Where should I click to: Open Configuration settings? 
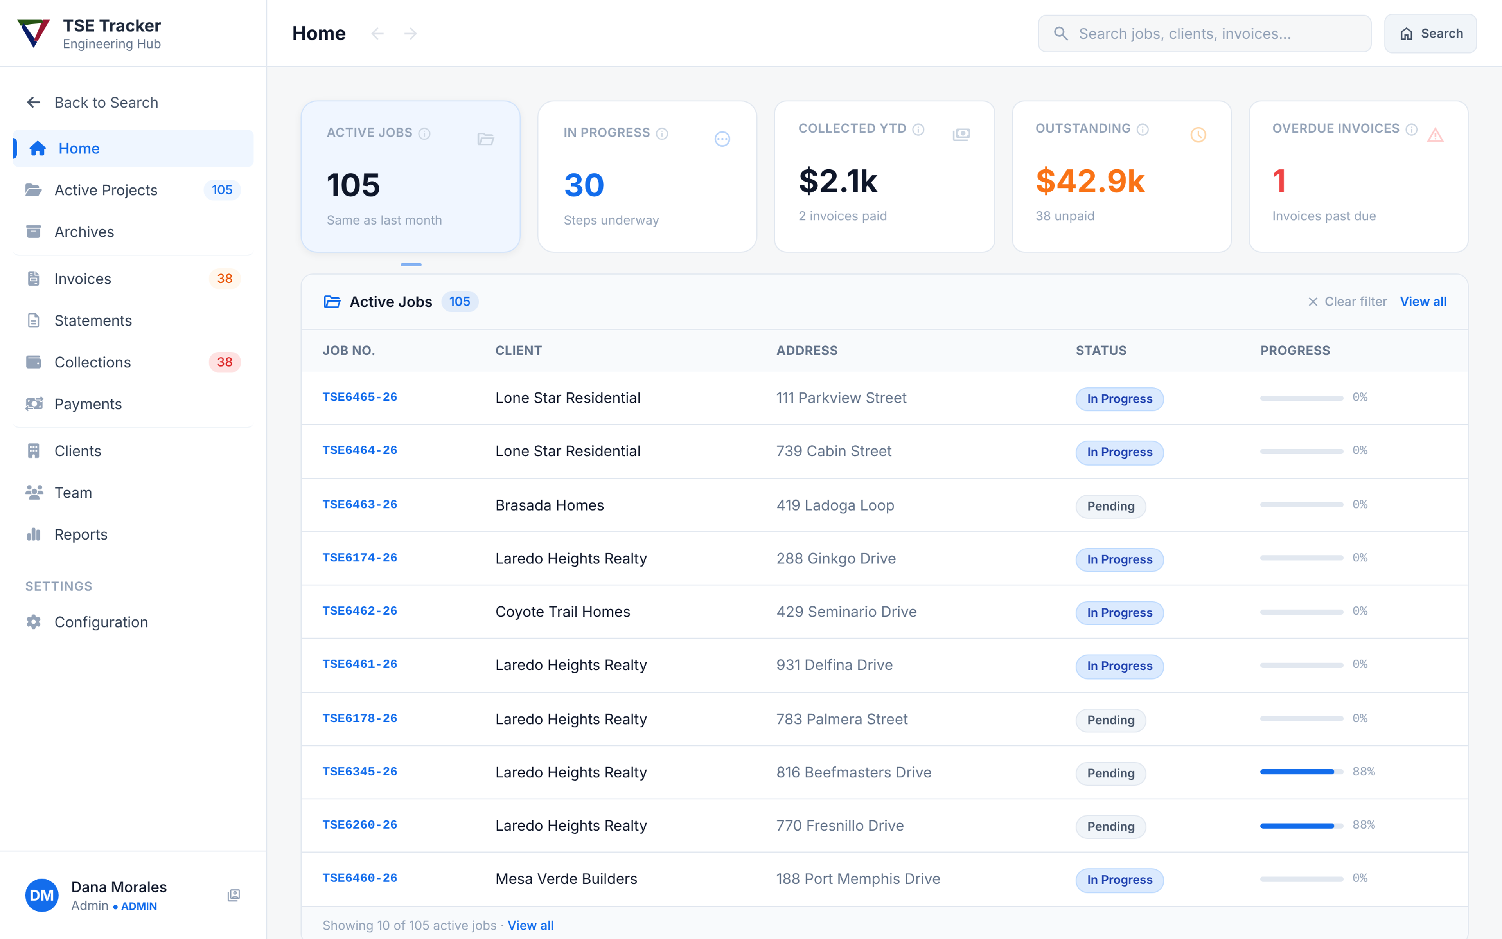click(x=133, y=622)
